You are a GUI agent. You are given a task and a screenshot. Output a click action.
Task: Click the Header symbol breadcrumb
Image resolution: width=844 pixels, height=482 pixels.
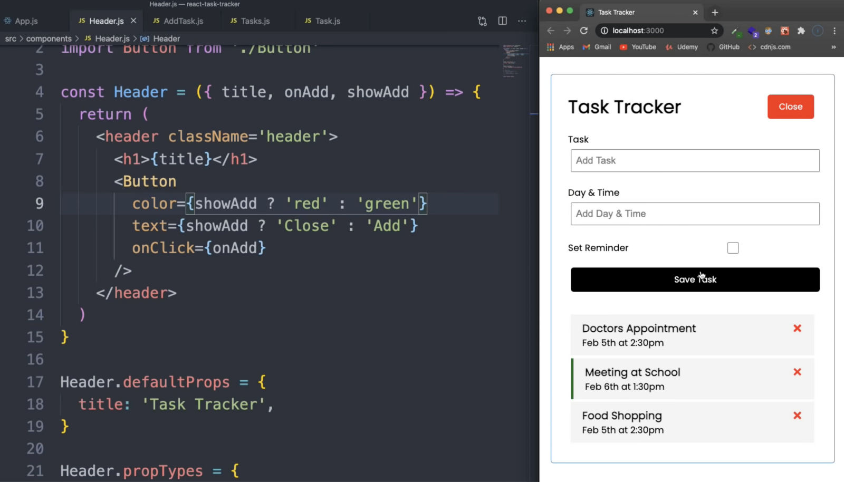160,38
